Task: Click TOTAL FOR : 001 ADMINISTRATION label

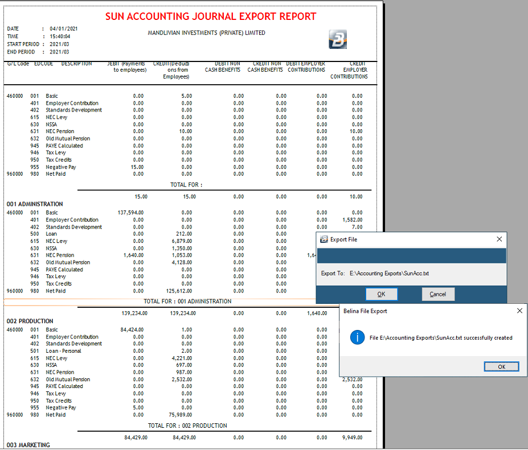Action: [x=187, y=302]
